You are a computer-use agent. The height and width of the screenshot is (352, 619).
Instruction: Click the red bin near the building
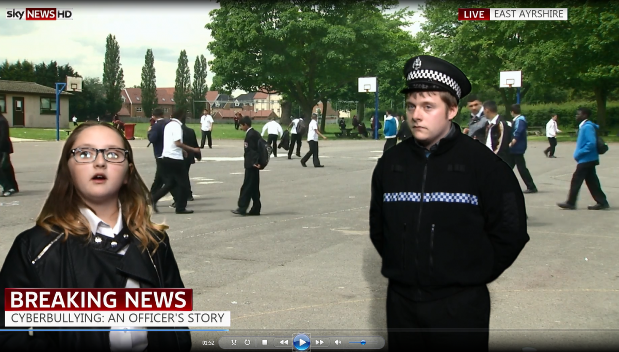click(x=129, y=131)
